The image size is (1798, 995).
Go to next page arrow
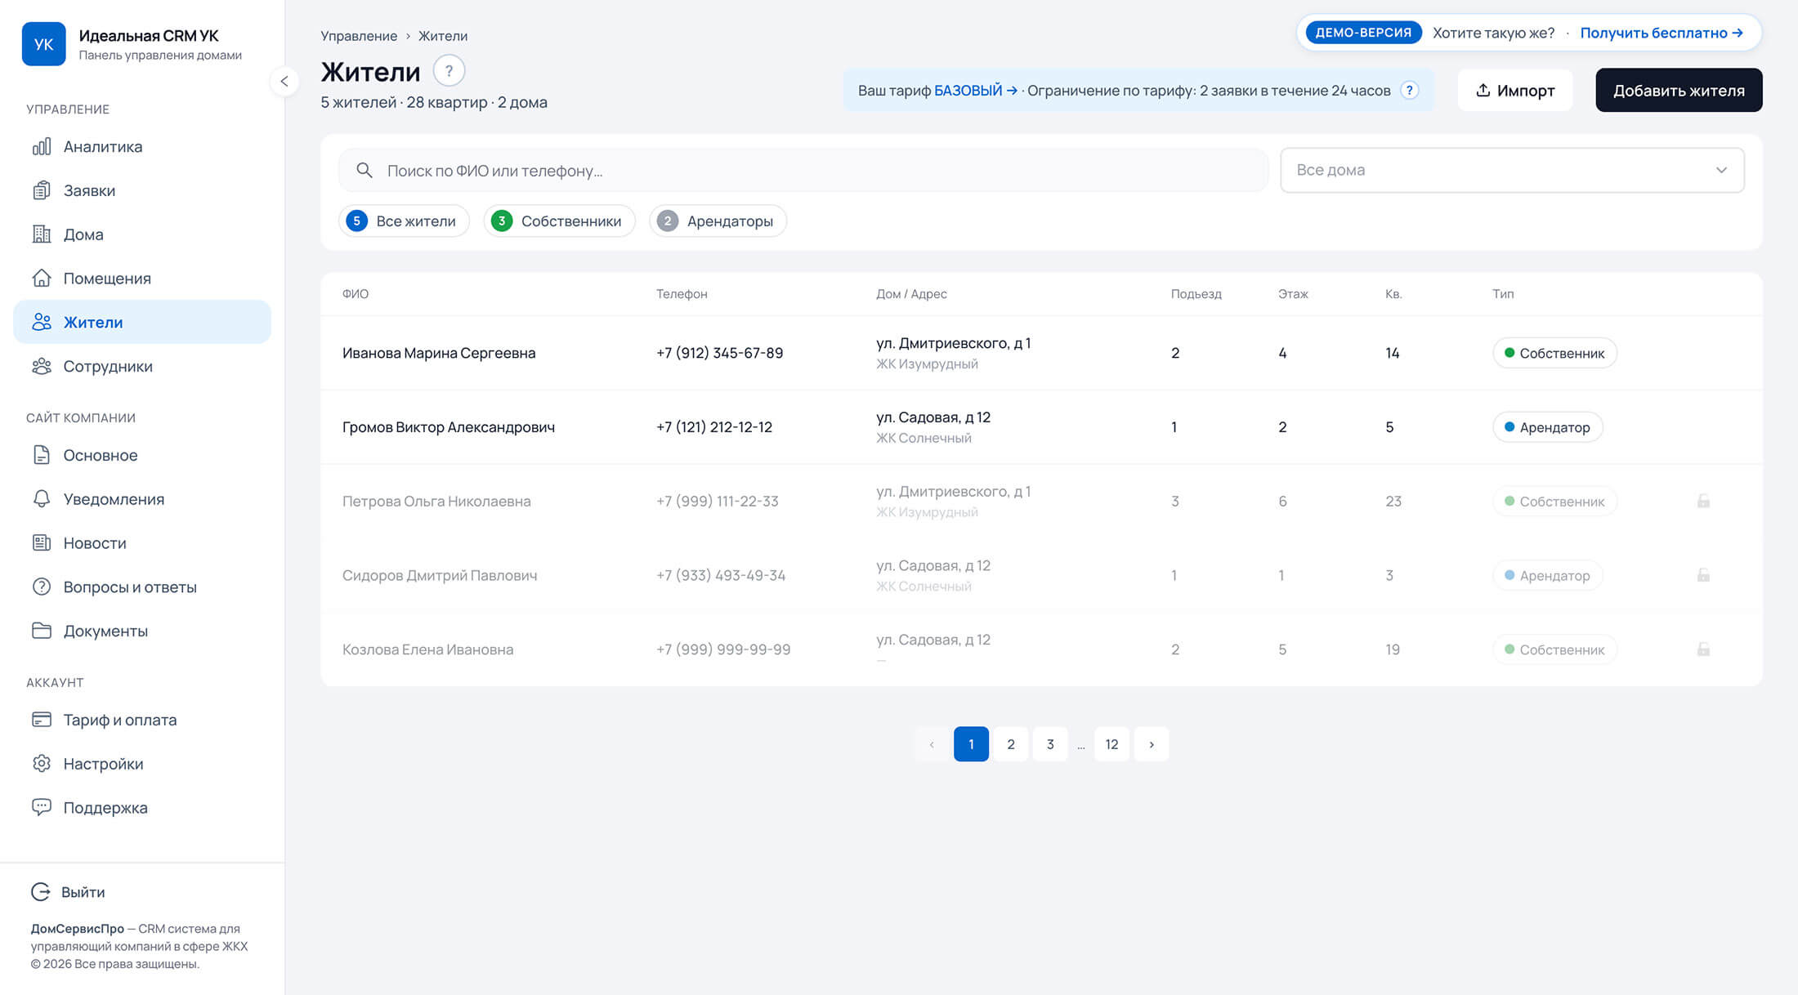(x=1152, y=743)
